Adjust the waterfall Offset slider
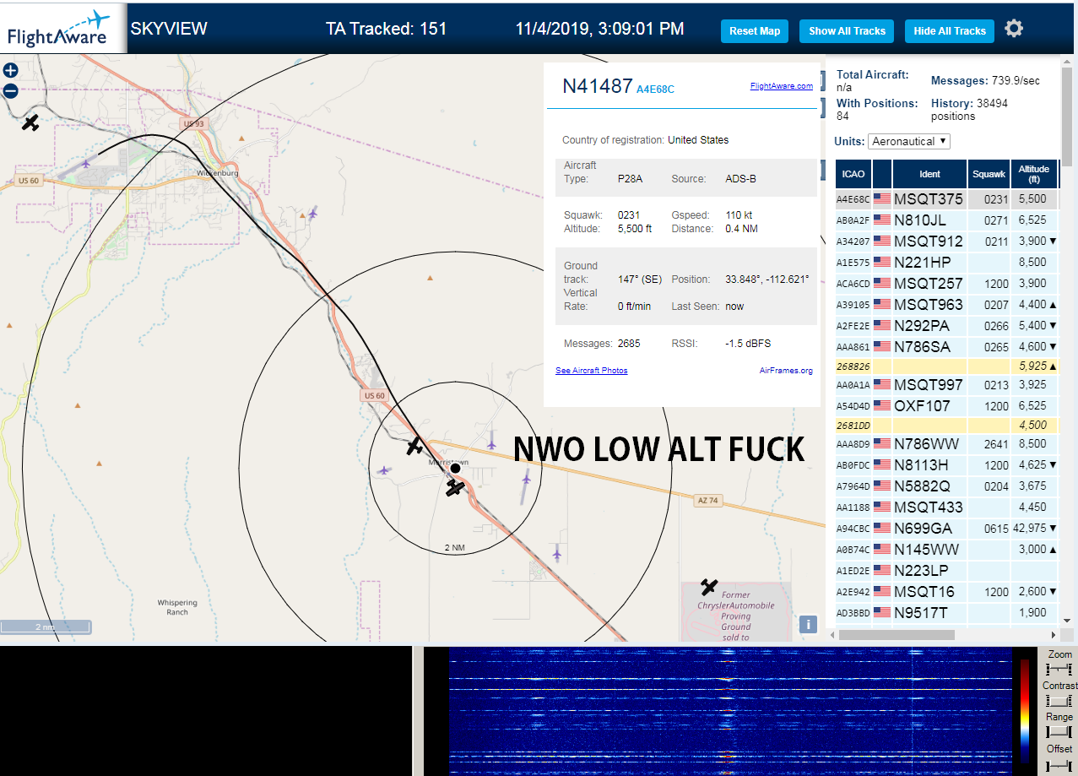1078x776 pixels. pos(1059,765)
